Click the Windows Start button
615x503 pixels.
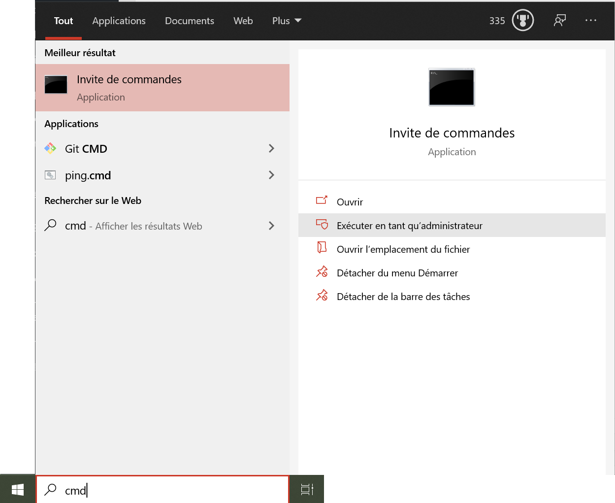tap(18, 489)
